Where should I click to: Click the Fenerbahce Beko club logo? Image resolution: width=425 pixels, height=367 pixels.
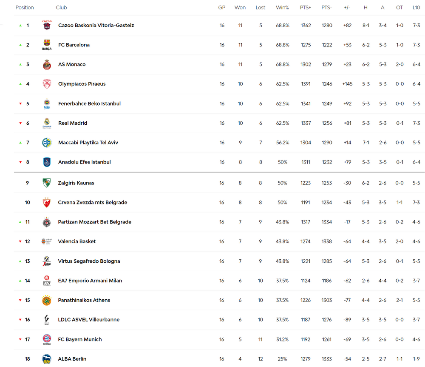(x=47, y=103)
